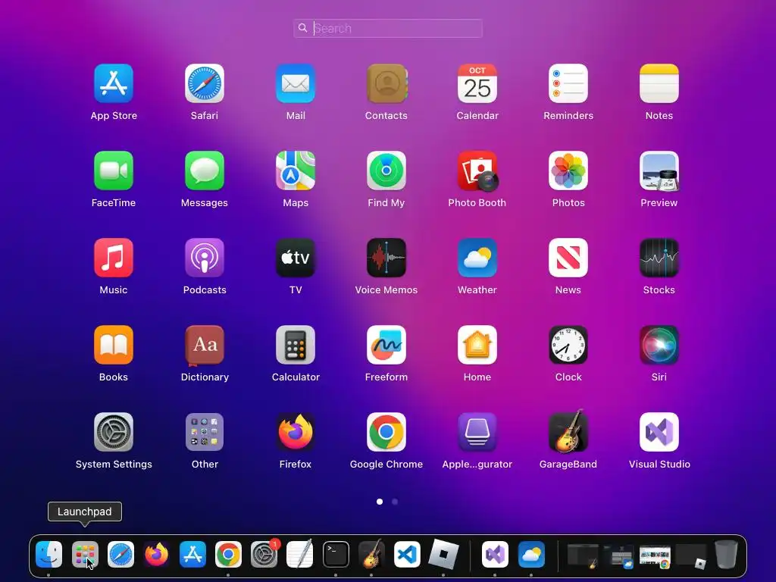776x582 pixels.
Task: Restore the minimized Chrome window in Dock
Action: [655, 555]
